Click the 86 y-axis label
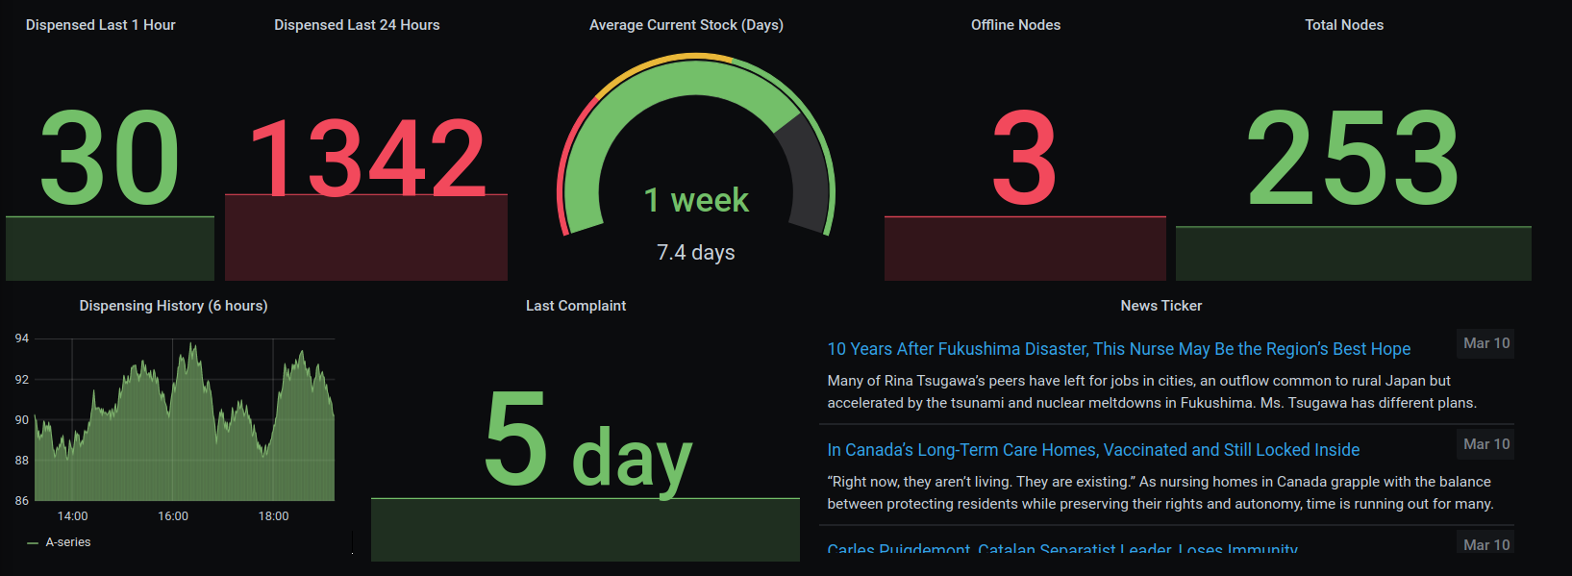This screenshot has height=576, width=1572. pos(22,501)
